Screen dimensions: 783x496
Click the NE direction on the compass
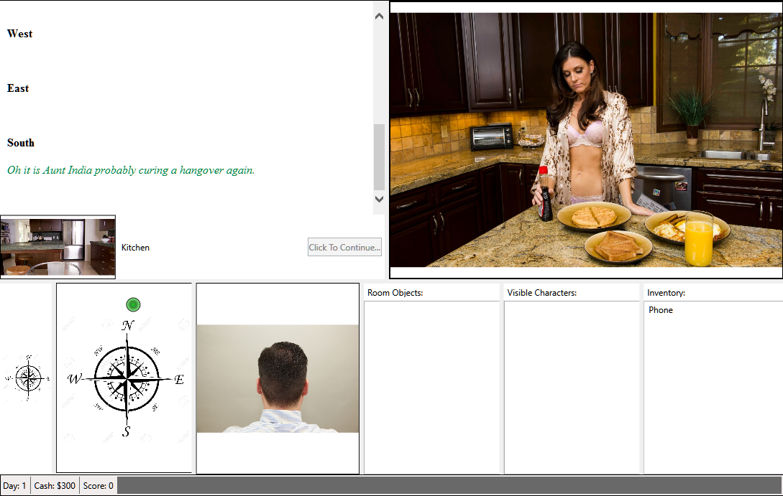click(155, 351)
